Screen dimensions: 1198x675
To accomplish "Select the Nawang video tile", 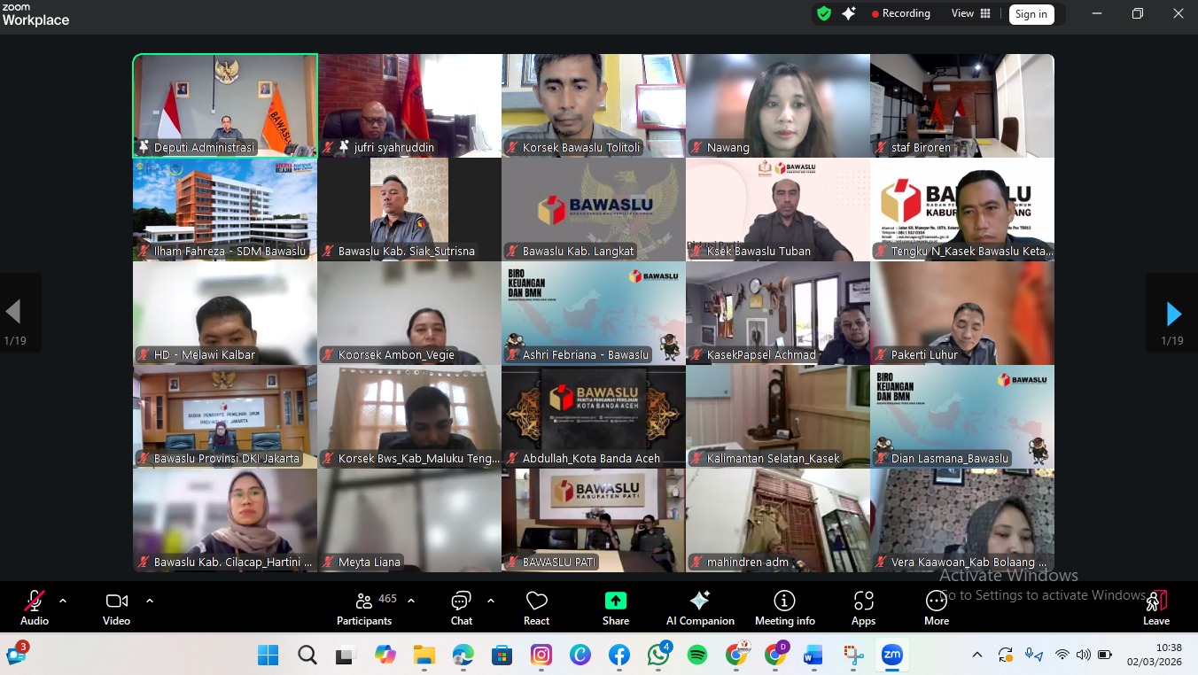I will tap(778, 106).
